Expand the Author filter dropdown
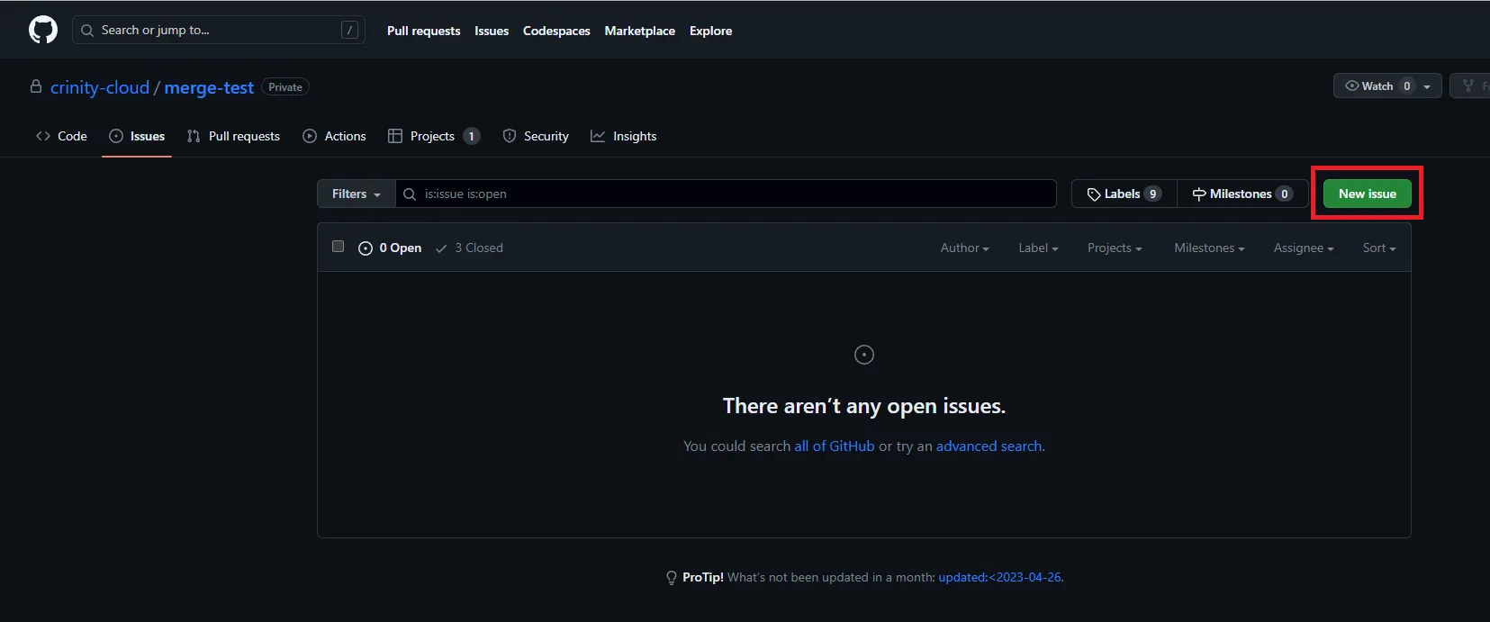This screenshot has width=1490, height=622. click(964, 248)
